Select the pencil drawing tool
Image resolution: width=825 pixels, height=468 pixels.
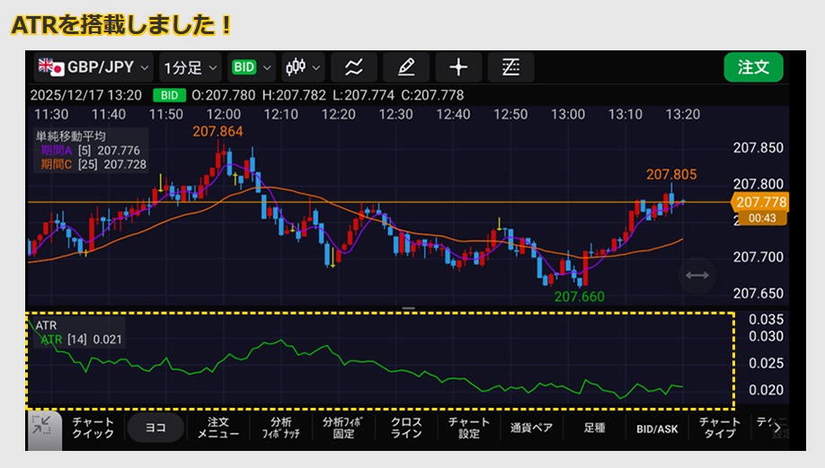coord(406,67)
